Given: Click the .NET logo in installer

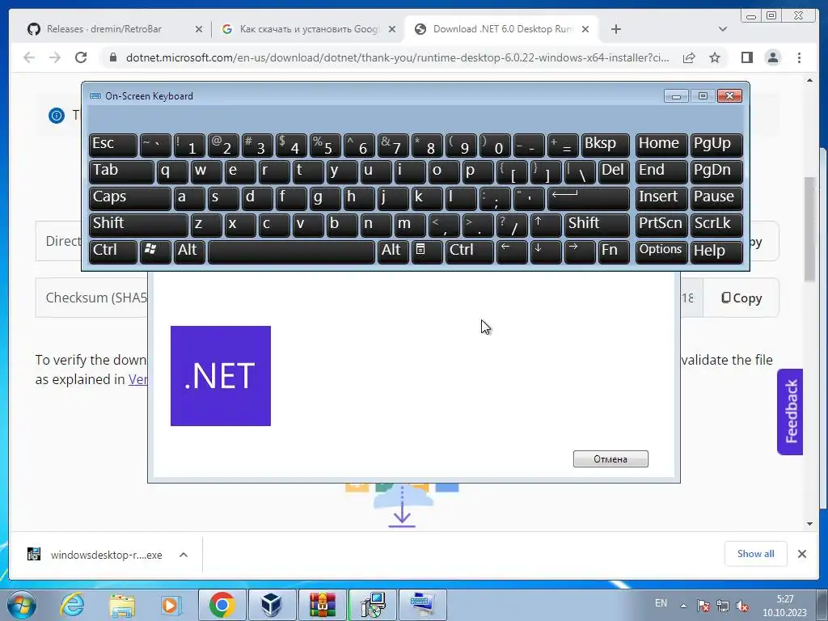Looking at the screenshot, I should point(221,376).
